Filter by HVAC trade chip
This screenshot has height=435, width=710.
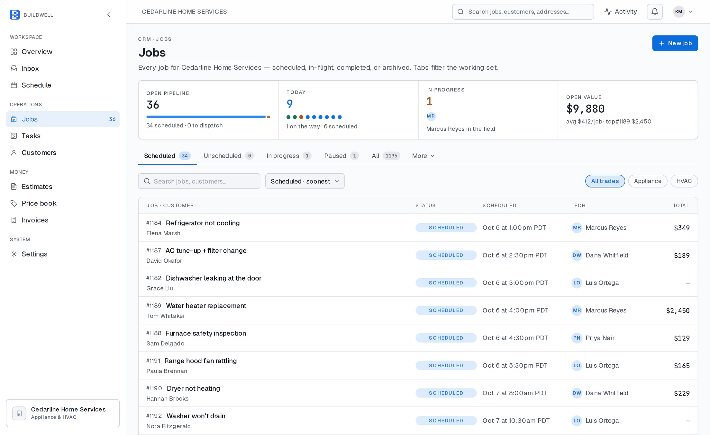coord(684,181)
